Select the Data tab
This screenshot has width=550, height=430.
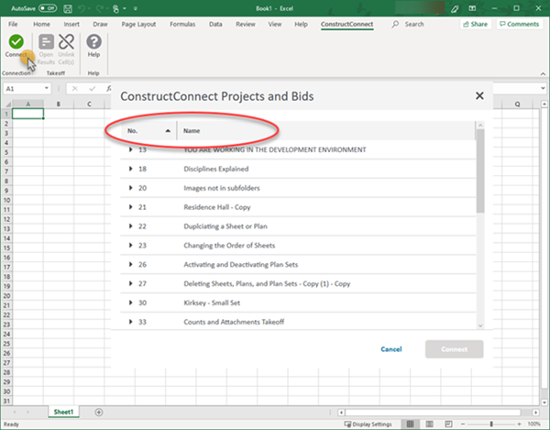tap(215, 24)
